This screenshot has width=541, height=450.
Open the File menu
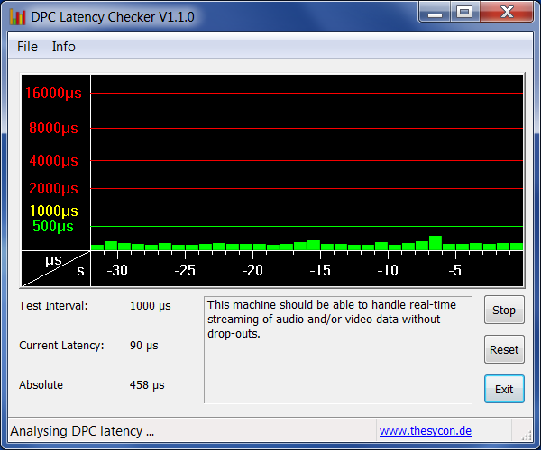(x=27, y=47)
